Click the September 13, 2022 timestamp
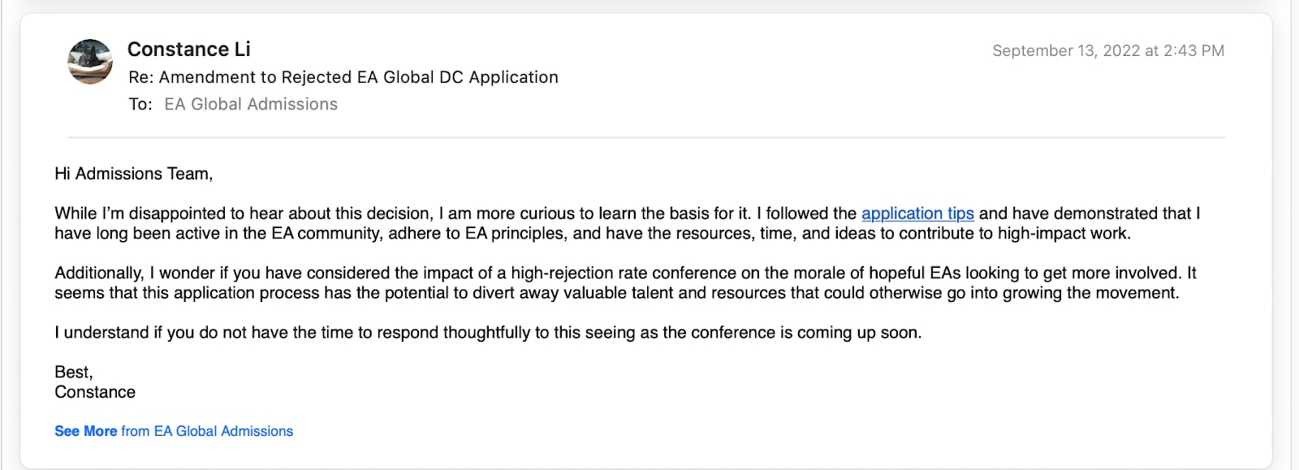1299x470 pixels. (x=1107, y=50)
